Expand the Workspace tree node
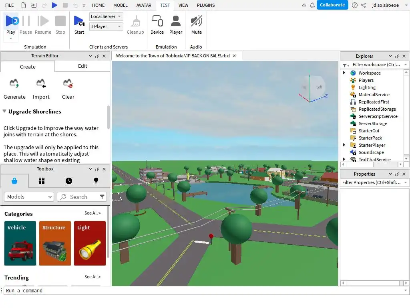The width and height of the screenshot is (410, 308). click(344, 73)
